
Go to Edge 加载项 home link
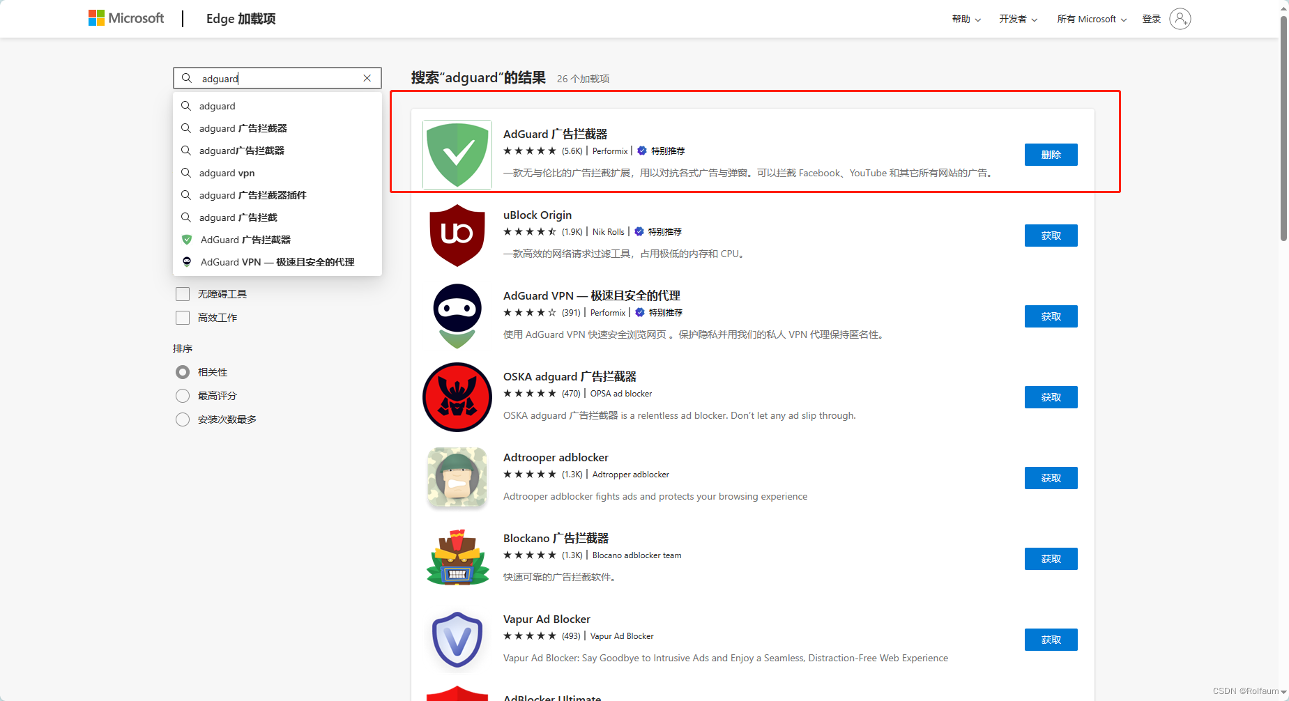[x=241, y=19]
